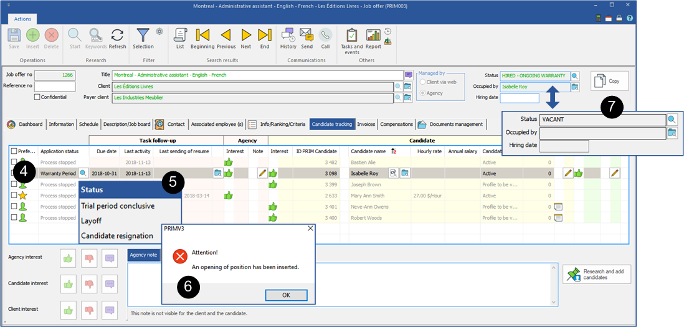Open folder icon beside Occupied by Isabelle Roy
The width and height of the screenshot is (684, 327).
576,87
